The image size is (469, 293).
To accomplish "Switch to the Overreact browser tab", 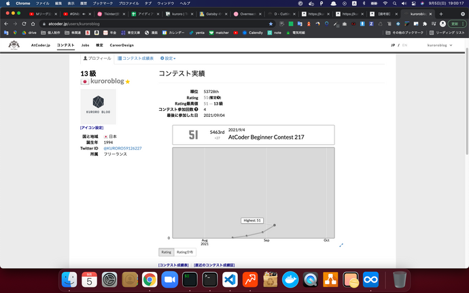I will click(247, 14).
